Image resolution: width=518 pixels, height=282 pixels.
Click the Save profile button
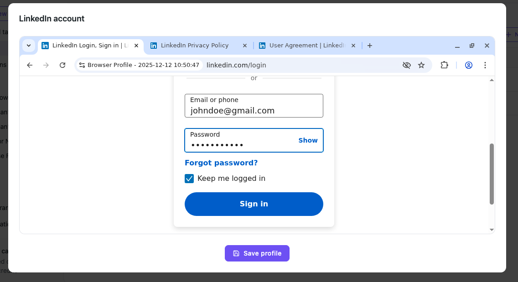tap(257, 253)
